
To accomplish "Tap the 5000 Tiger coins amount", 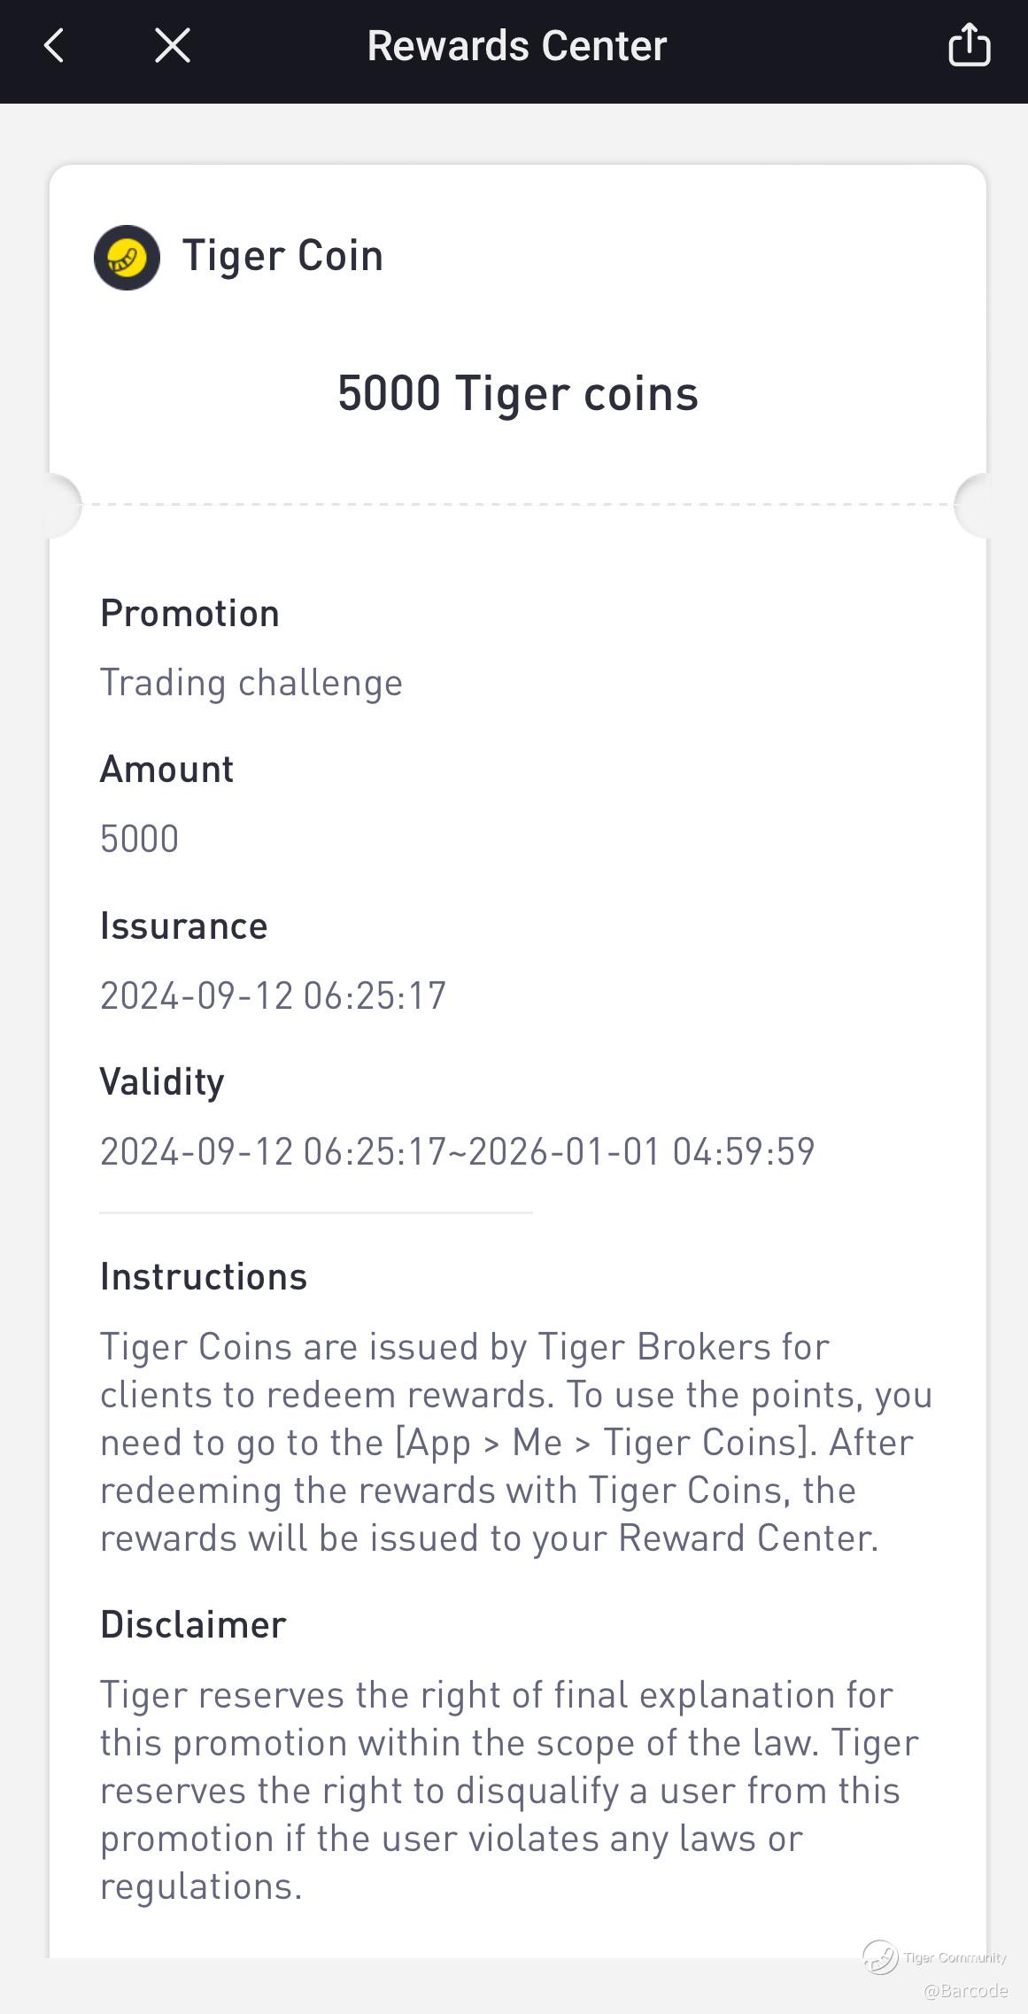I will click(x=518, y=393).
